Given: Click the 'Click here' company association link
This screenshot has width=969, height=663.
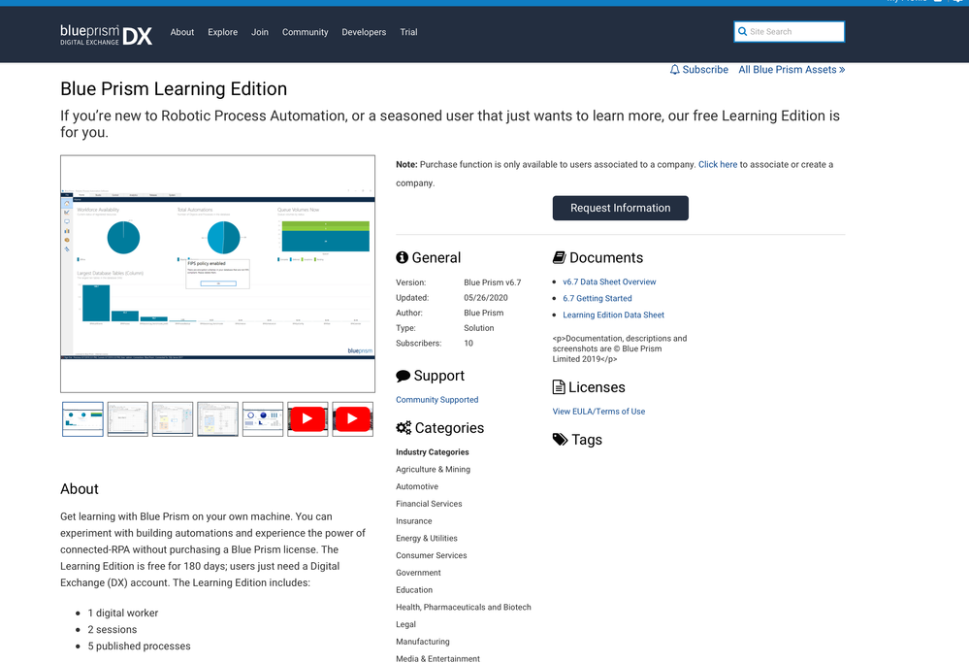Looking at the screenshot, I should [x=717, y=165].
